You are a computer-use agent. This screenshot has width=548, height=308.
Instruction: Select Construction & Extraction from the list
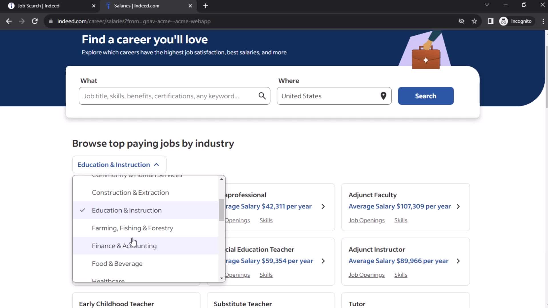point(146,193)
